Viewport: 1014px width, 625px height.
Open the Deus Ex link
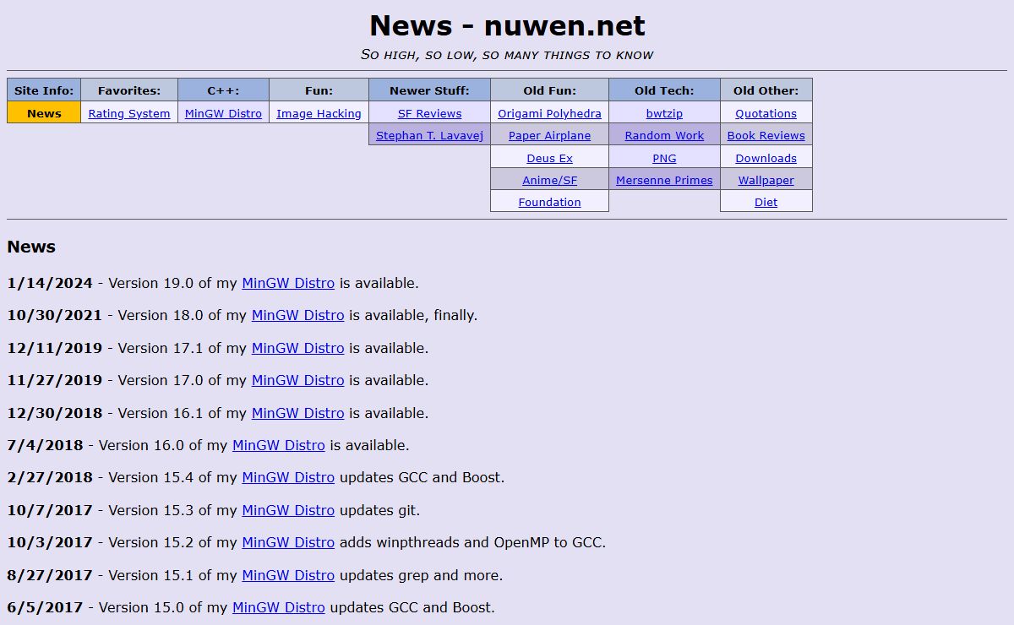549,158
